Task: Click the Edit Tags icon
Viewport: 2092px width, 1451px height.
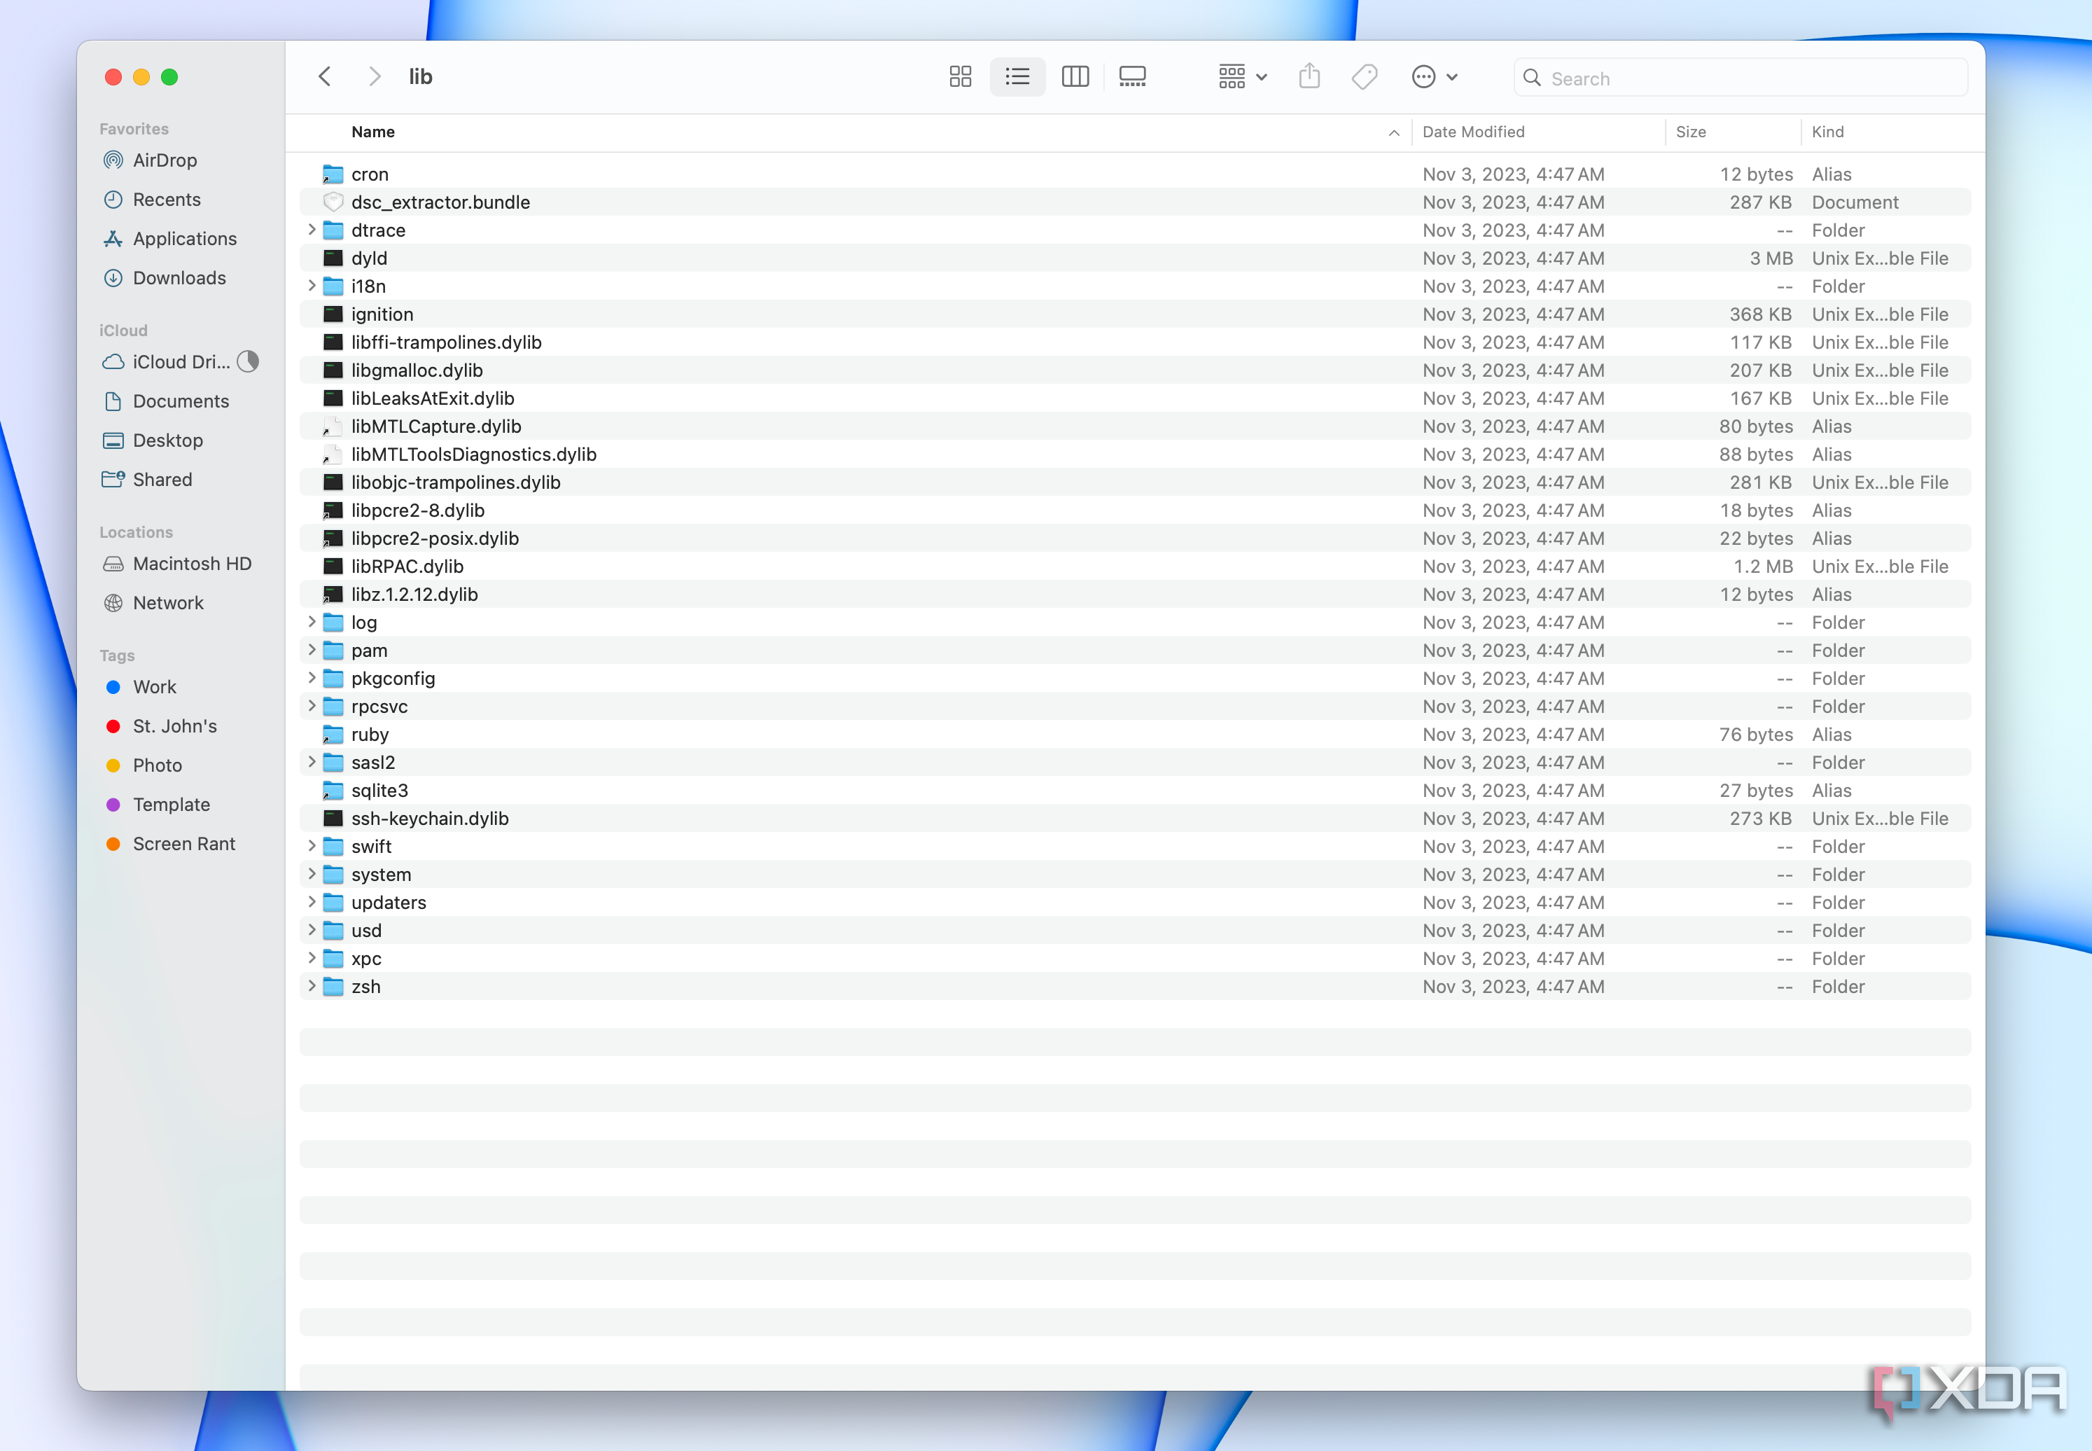Action: (x=1364, y=77)
